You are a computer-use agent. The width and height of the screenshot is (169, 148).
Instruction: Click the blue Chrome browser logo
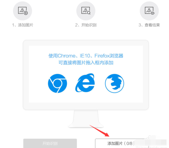[57, 83]
